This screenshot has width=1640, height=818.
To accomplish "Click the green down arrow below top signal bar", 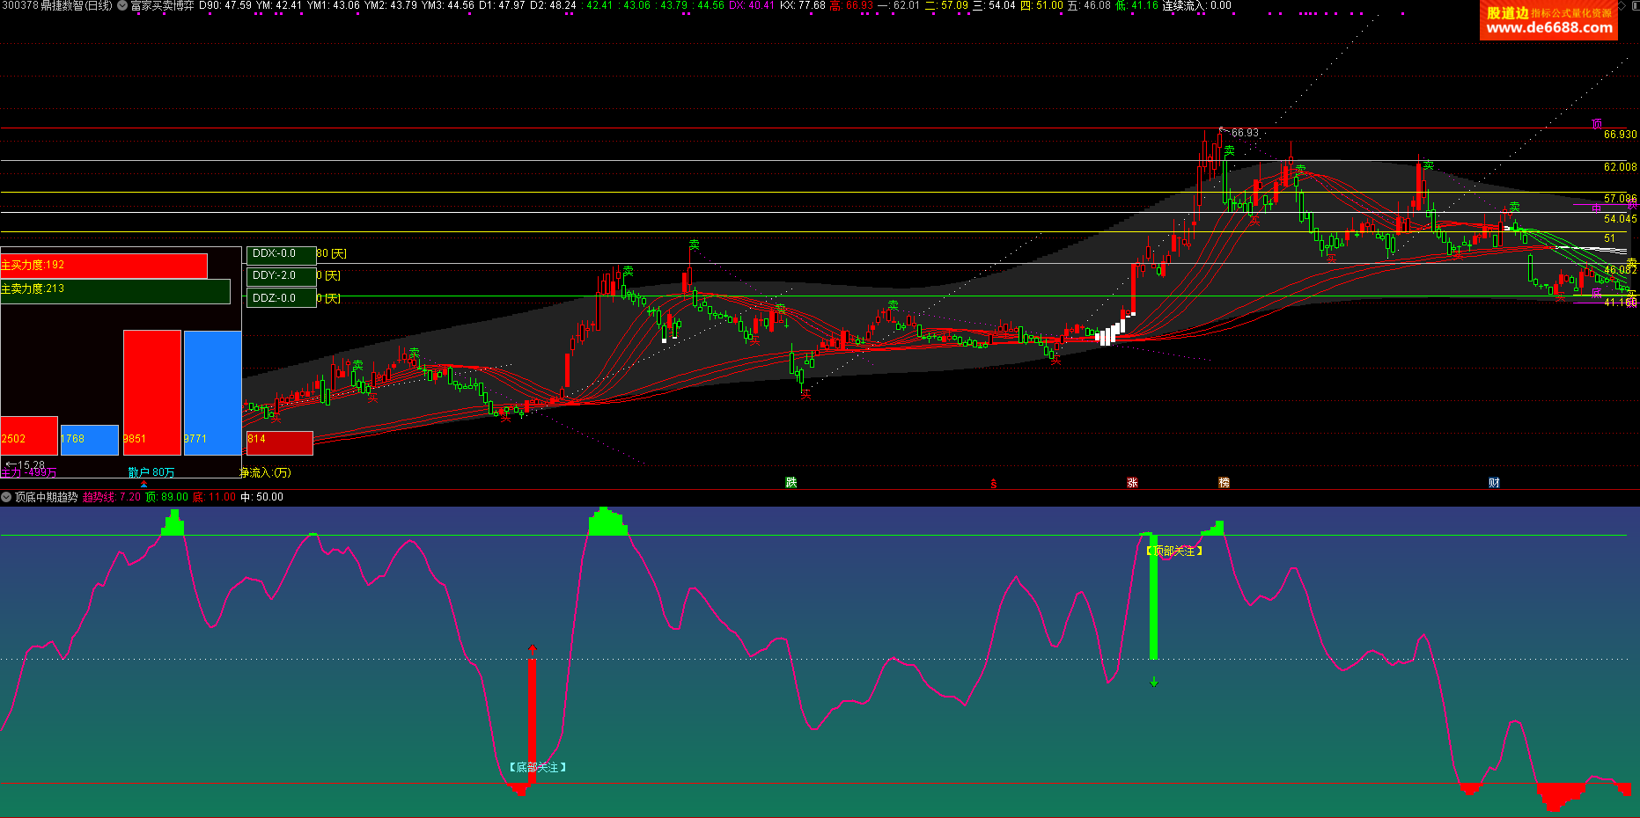I will point(1153,682).
